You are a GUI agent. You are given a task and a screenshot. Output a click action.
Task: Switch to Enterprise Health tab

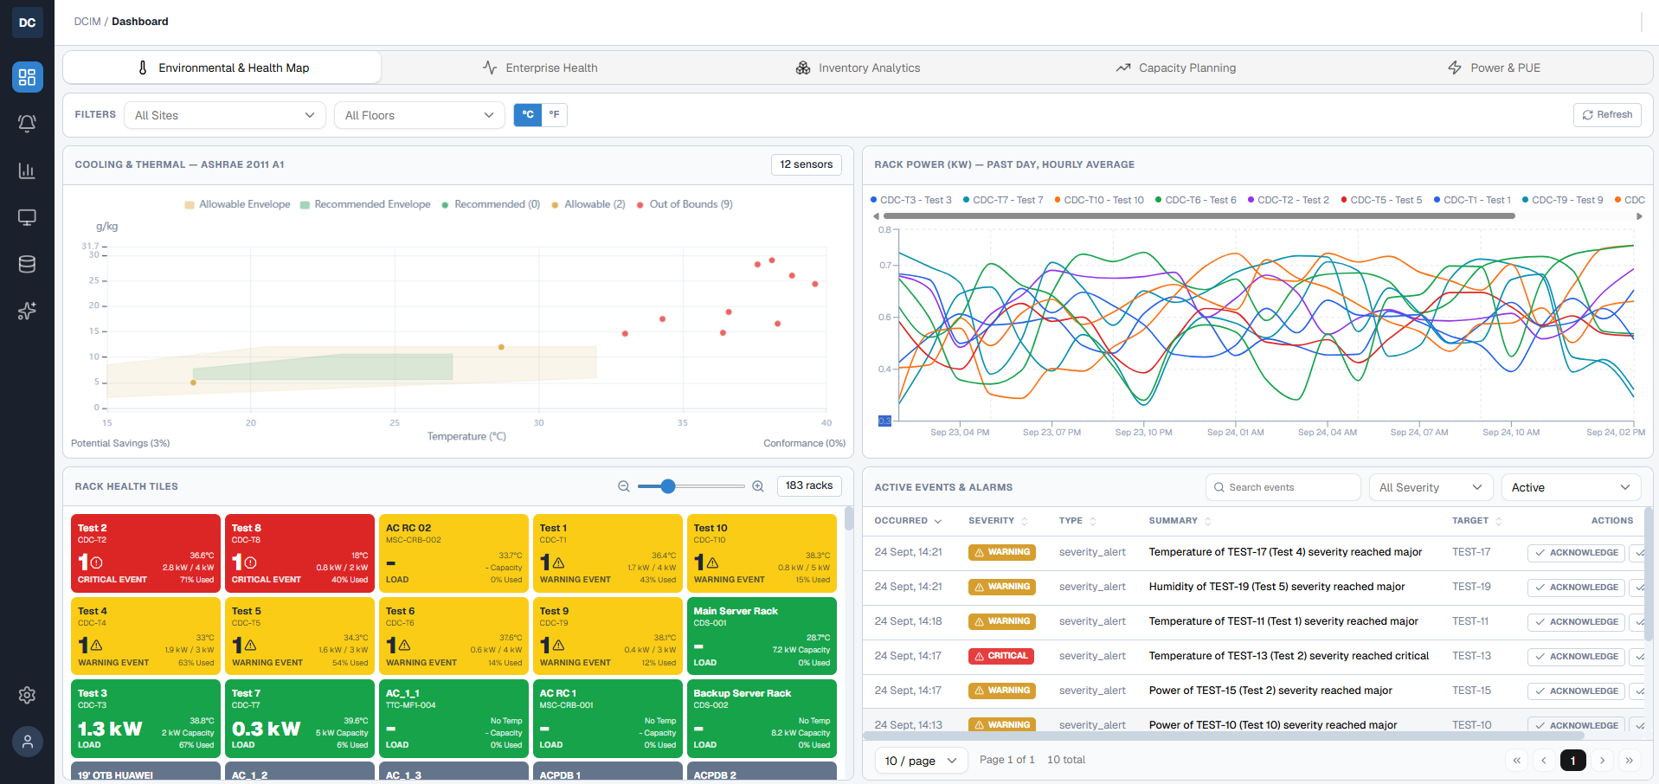(x=540, y=67)
